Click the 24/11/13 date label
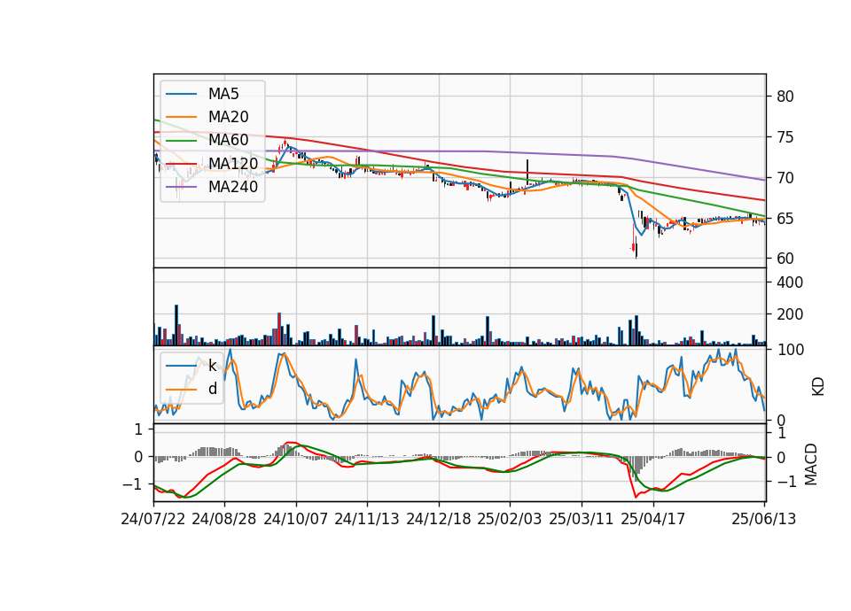 (x=367, y=519)
